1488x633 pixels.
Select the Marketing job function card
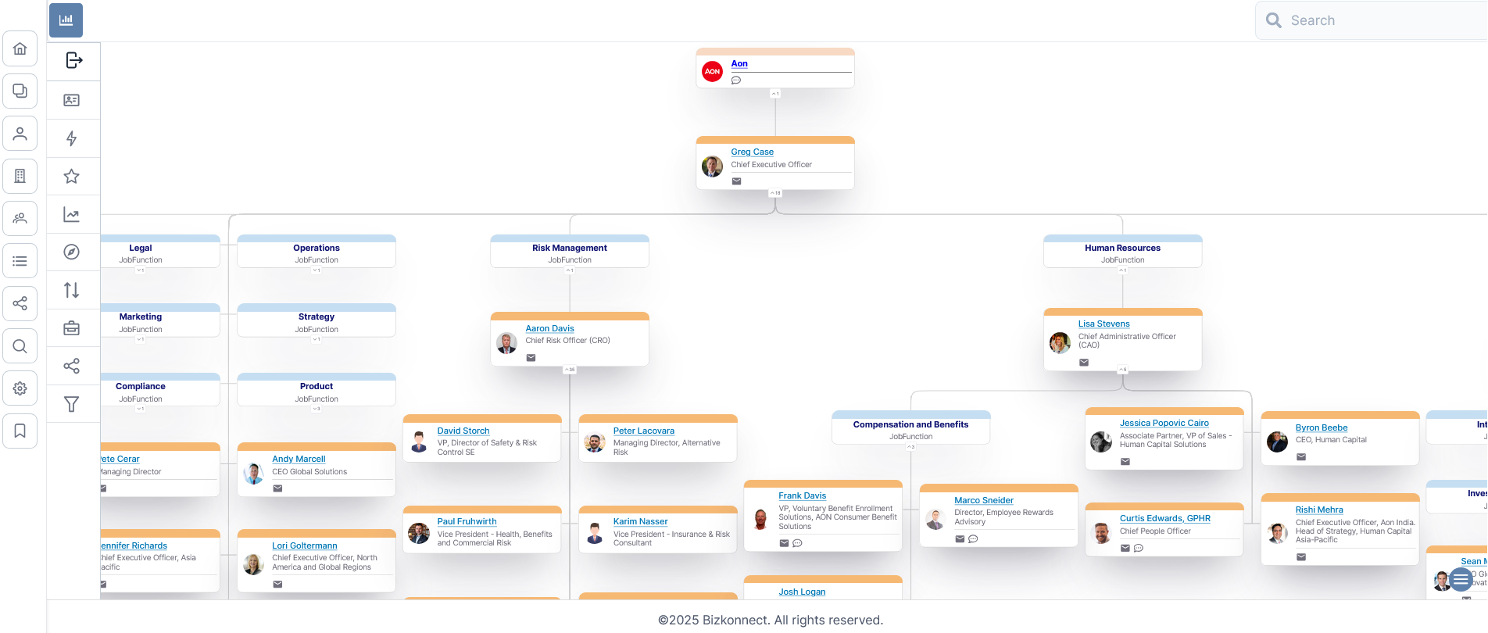160,320
